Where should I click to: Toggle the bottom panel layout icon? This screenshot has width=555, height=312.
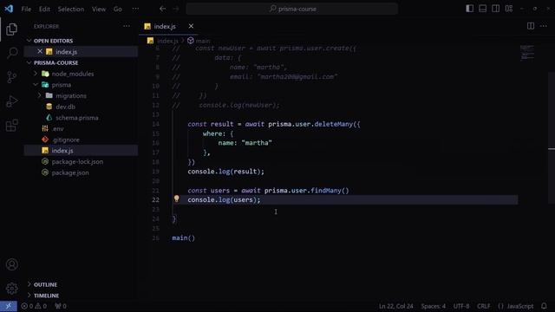[x=482, y=9]
